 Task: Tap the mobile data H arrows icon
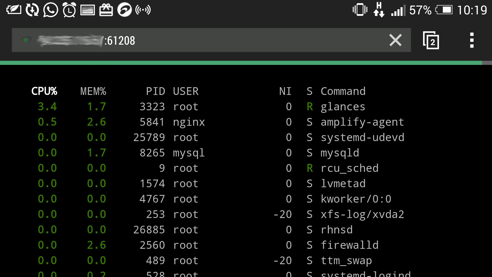coord(379,10)
